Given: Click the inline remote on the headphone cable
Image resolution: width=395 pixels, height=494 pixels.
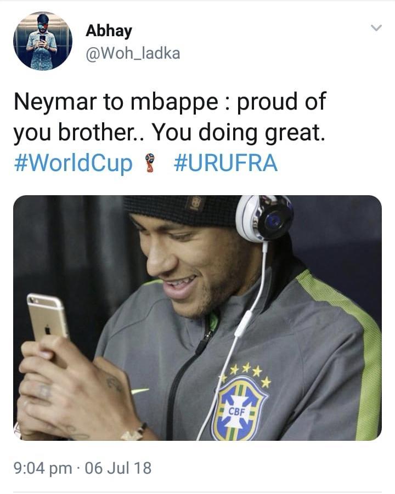Looking at the screenshot, I should (243, 322).
